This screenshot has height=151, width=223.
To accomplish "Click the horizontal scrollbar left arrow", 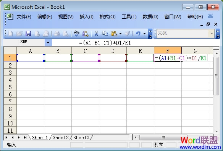I will [136, 137].
